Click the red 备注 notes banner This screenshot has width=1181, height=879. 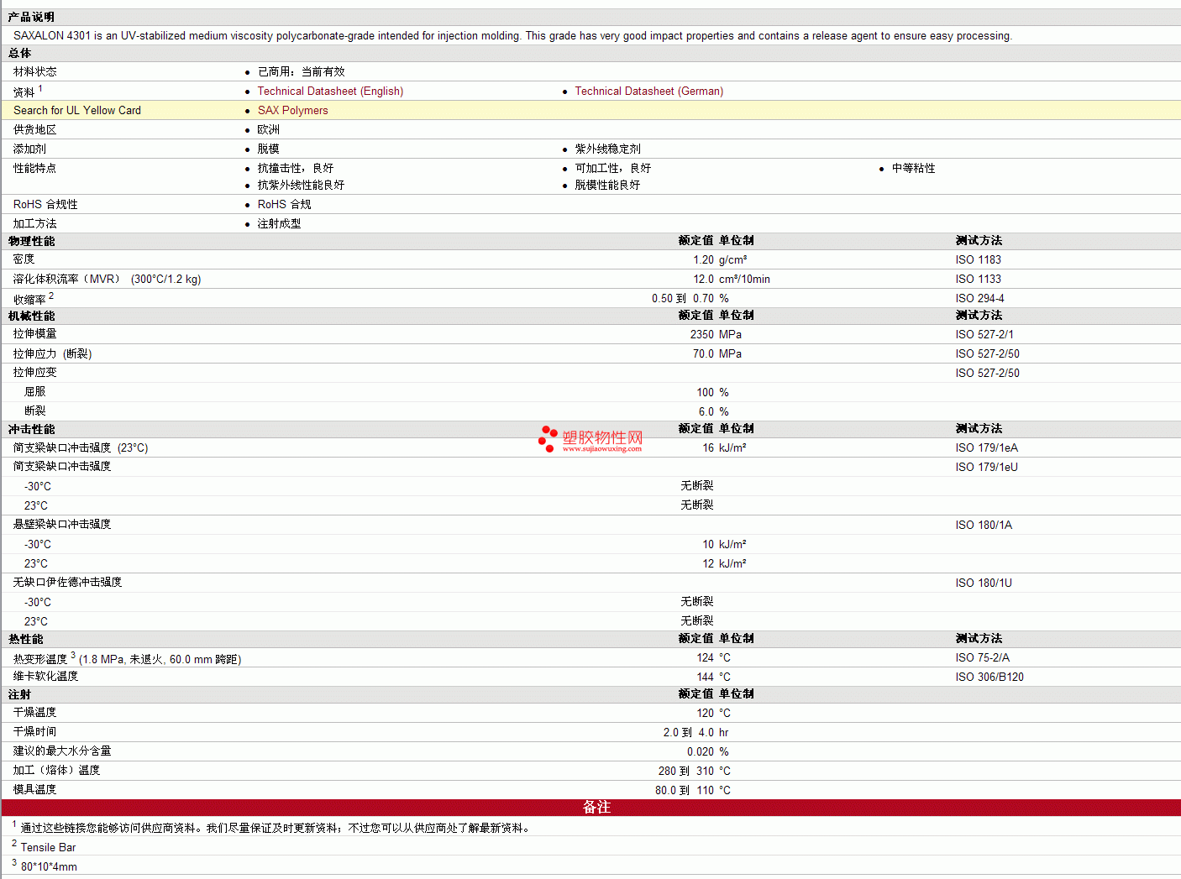[x=590, y=808]
